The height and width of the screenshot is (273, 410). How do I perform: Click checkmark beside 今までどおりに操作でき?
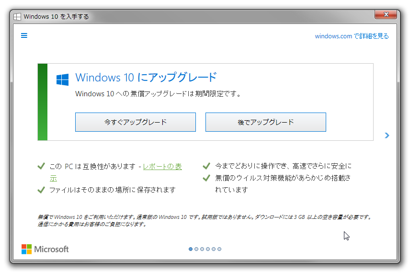pyautogui.click(x=206, y=166)
